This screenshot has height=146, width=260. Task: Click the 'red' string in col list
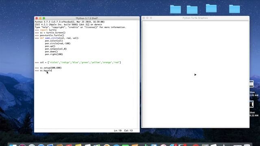117,62
